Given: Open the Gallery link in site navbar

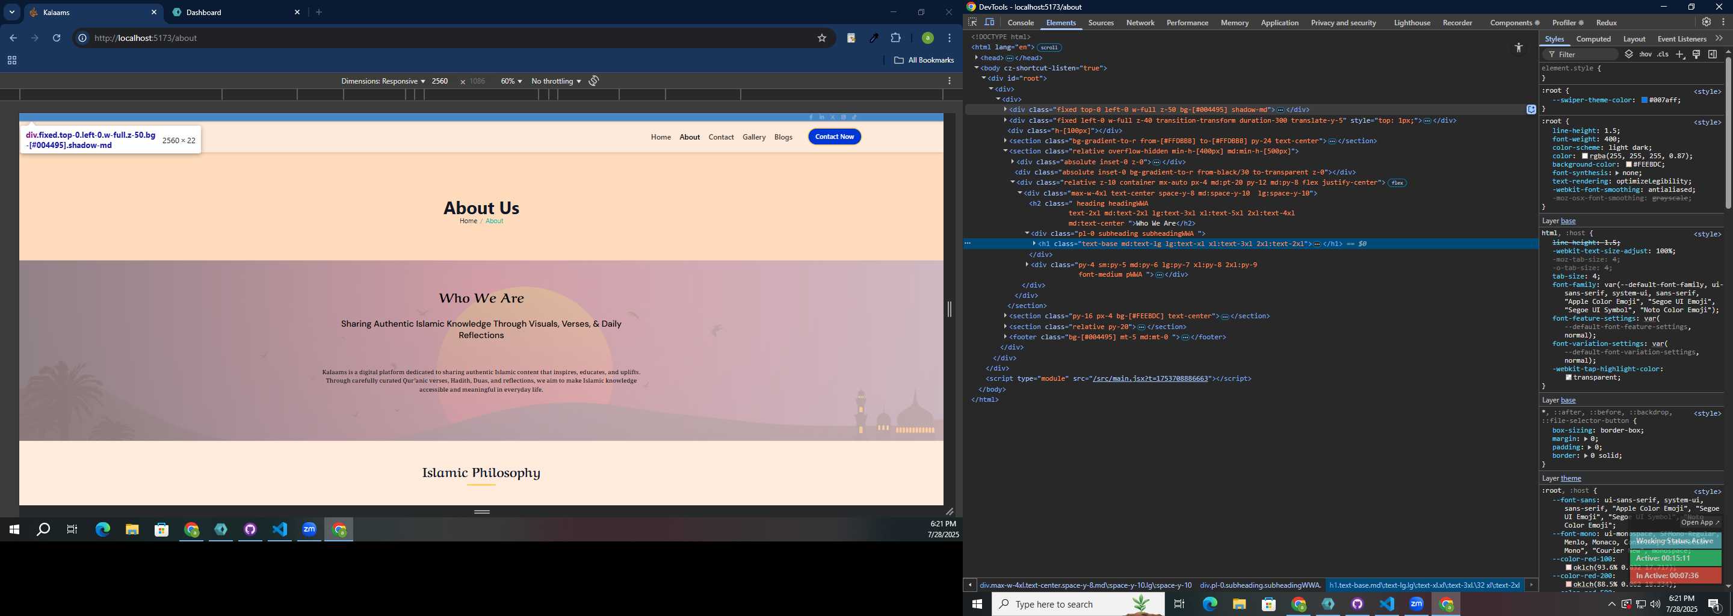Looking at the screenshot, I should pos(753,137).
